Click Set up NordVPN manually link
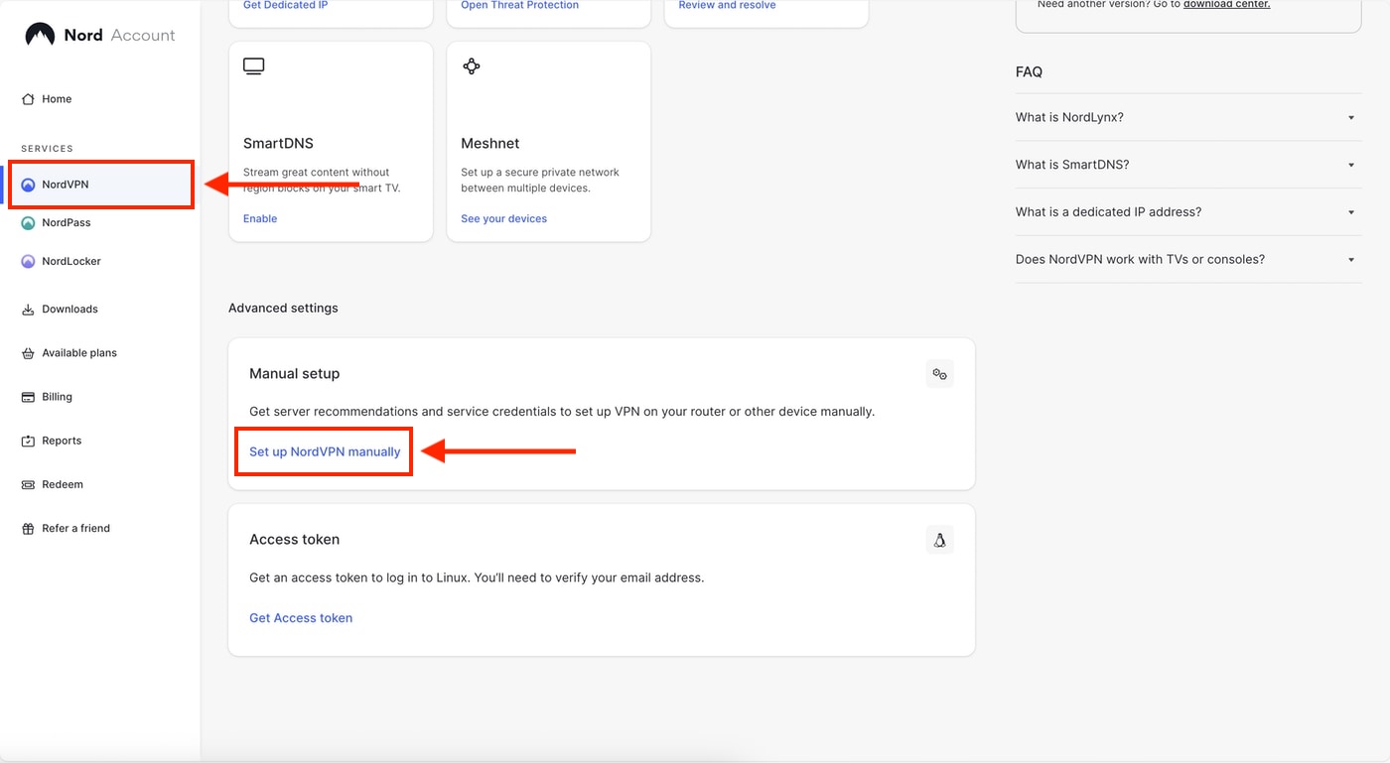This screenshot has width=1390, height=763. click(x=325, y=451)
